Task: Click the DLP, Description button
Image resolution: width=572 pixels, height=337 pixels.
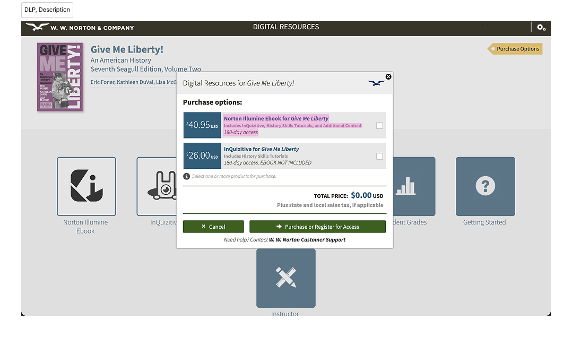Action: click(x=47, y=10)
